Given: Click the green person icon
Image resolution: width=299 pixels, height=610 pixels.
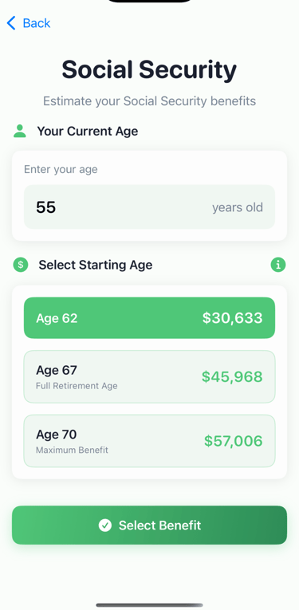Looking at the screenshot, I should (20, 131).
